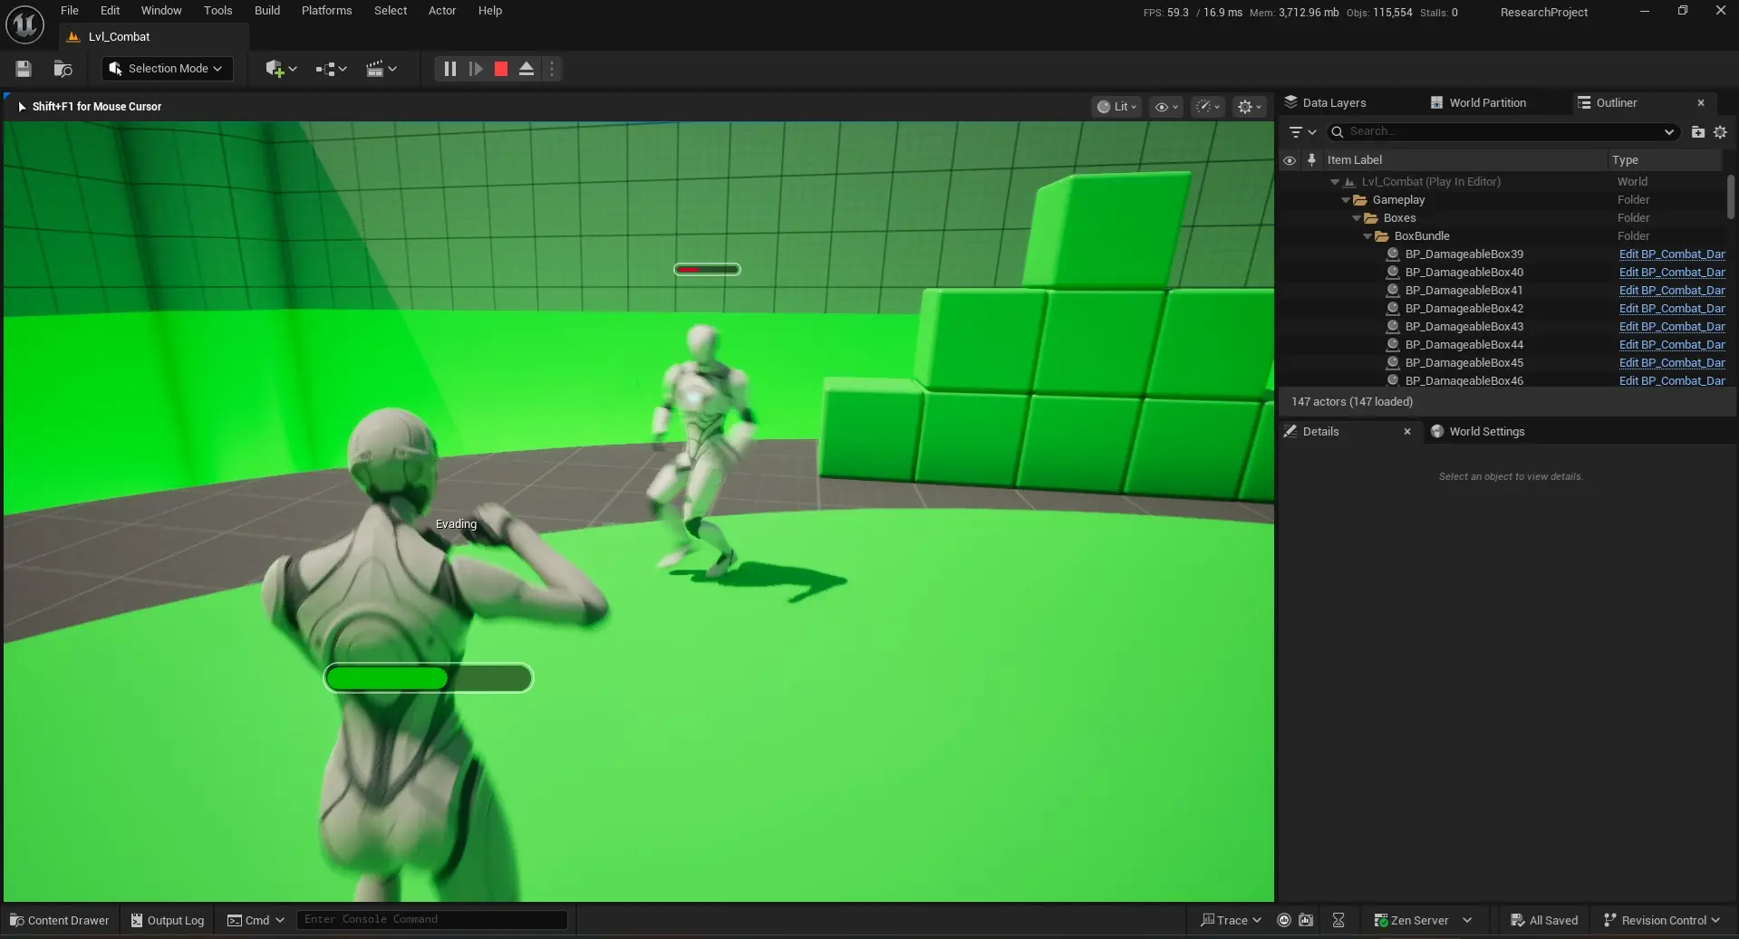
Task: Click the green Add Actor cube icon
Action: click(x=276, y=69)
